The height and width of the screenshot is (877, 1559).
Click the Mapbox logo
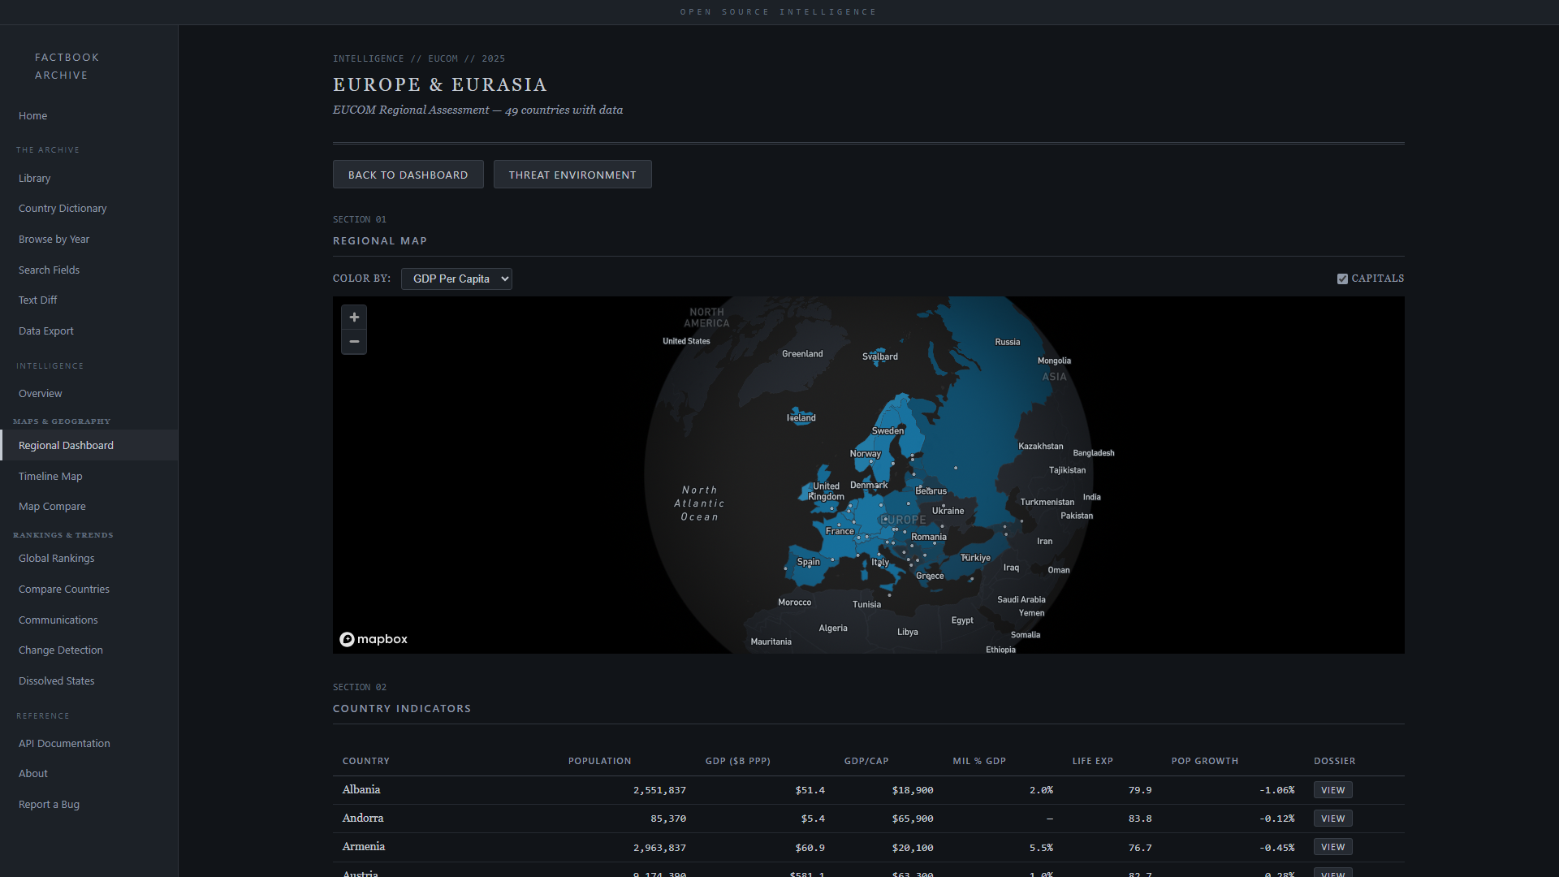(x=374, y=640)
